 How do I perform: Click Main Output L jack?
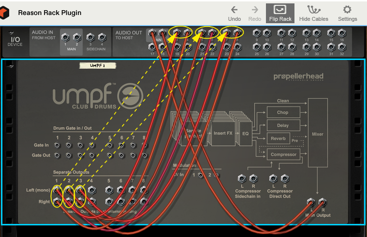[x=311, y=202]
